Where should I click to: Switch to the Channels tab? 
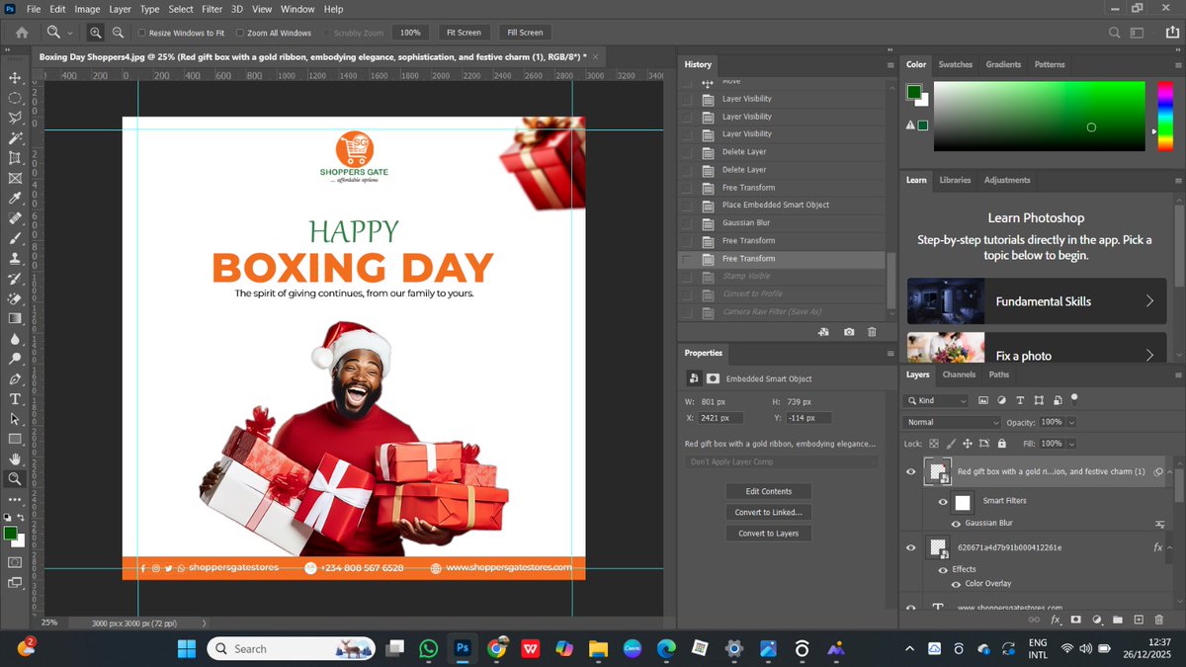pos(959,375)
